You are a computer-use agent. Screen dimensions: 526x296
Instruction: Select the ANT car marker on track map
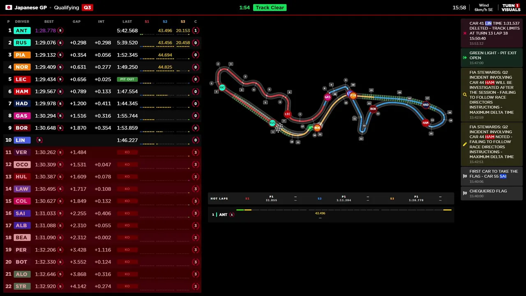222,88
